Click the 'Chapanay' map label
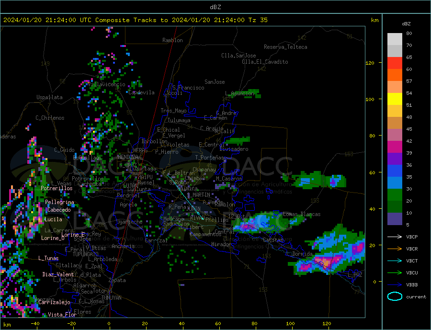The image size is (431, 330). [x=204, y=170]
